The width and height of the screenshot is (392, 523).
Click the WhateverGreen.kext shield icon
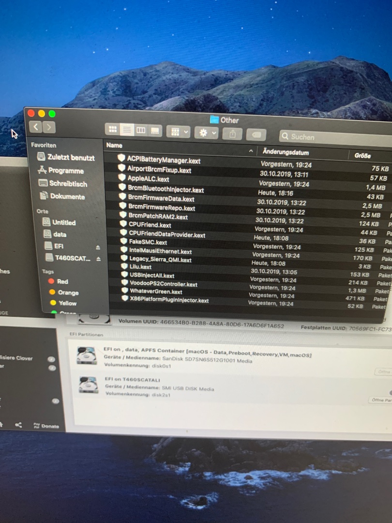125,290
